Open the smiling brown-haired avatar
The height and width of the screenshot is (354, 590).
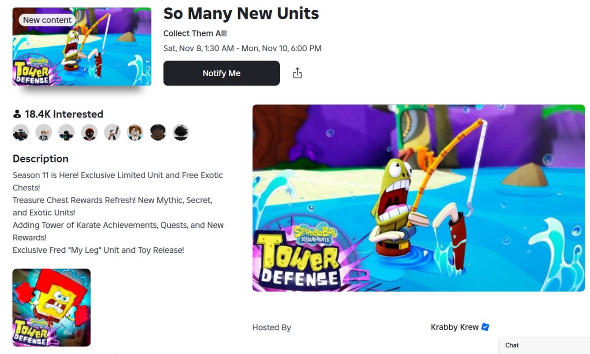135,132
